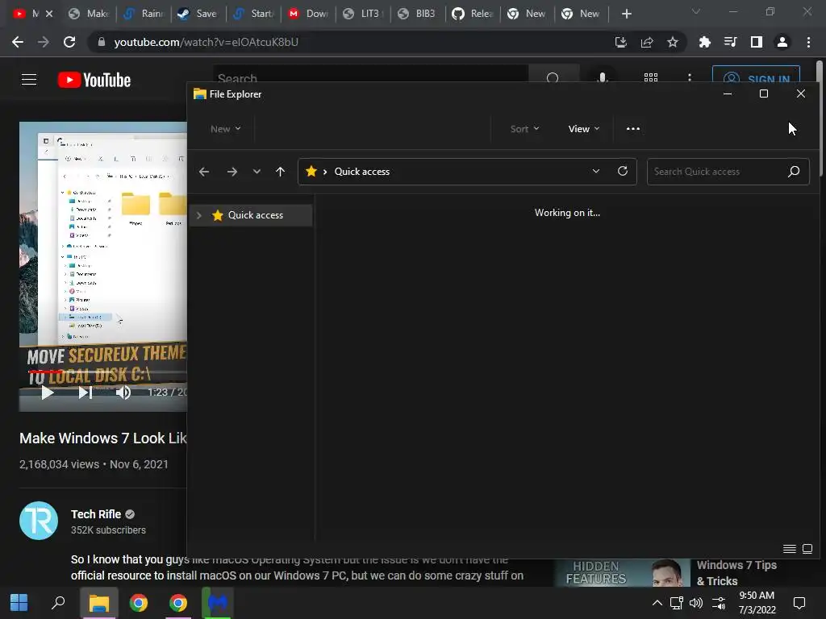The image size is (826, 619).
Task: Open the Sort dropdown menu
Action: [x=524, y=129]
